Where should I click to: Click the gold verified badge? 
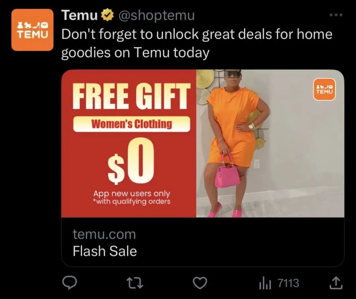coord(107,15)
